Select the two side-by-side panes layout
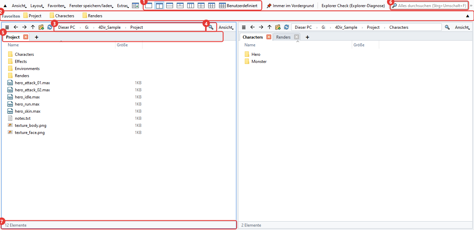The height and width of the screenshot is (230, 474). 159,5
